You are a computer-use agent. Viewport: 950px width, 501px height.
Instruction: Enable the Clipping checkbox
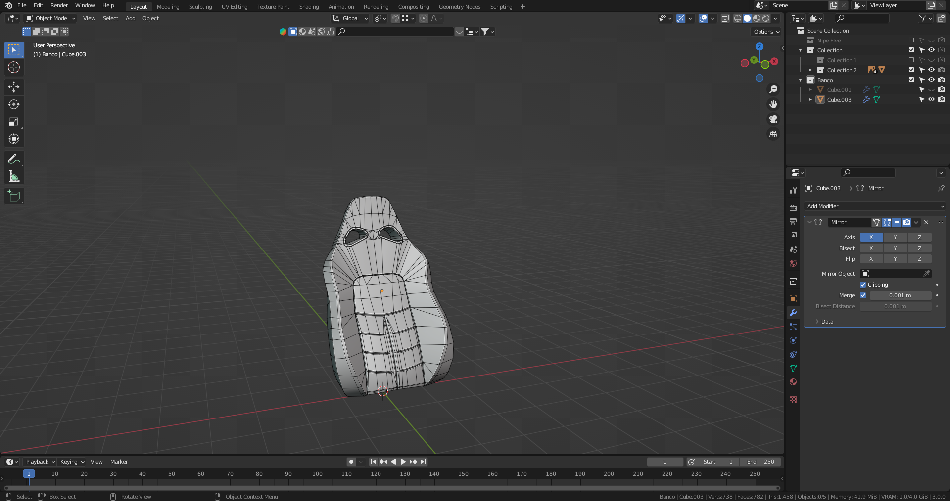(x=863, y=285)
